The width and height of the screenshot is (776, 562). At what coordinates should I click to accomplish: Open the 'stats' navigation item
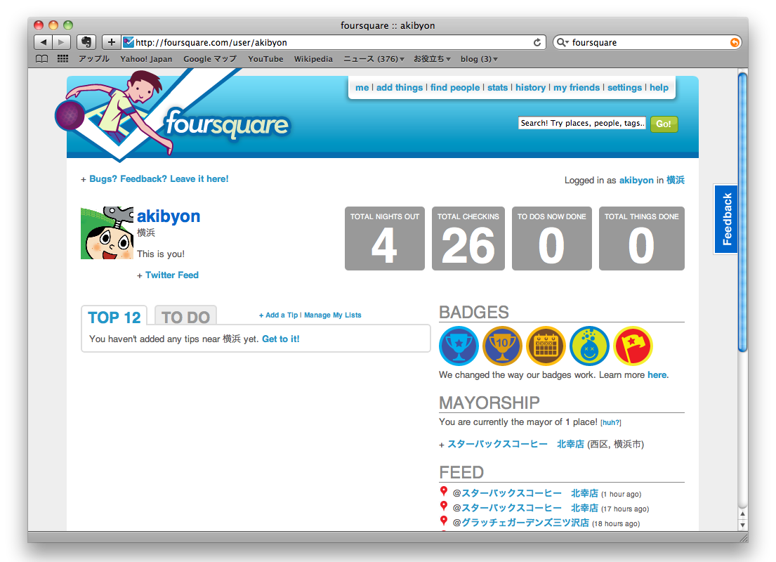(x=497, y=88)
